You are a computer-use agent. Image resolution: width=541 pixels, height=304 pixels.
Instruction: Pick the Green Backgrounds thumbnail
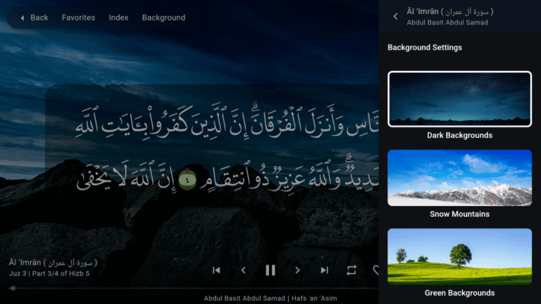tap(459, 256)
